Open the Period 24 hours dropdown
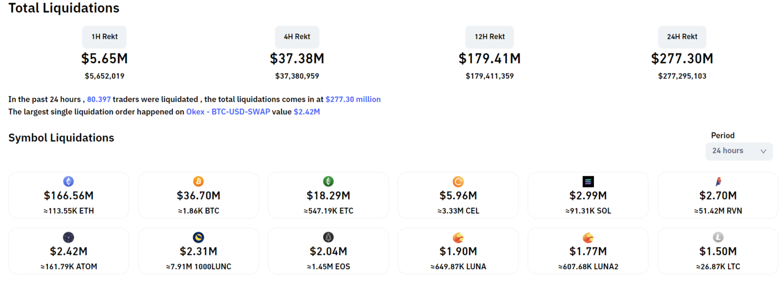 [x=738, y=151]
